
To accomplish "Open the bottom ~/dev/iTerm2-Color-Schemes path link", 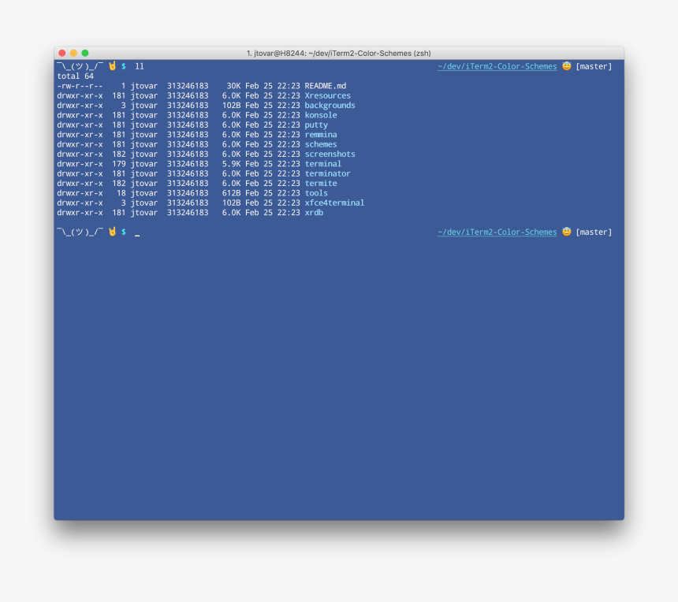I will pyautogui.click(x=497, y=232).
